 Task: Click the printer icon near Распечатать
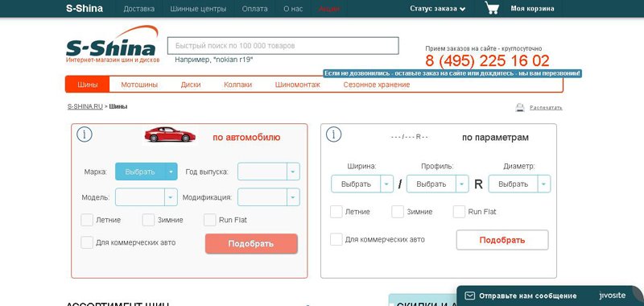[x=520, y=108]
